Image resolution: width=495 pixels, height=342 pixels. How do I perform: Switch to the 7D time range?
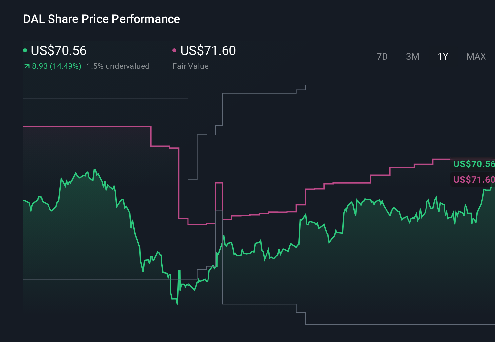tap(382, 56)
